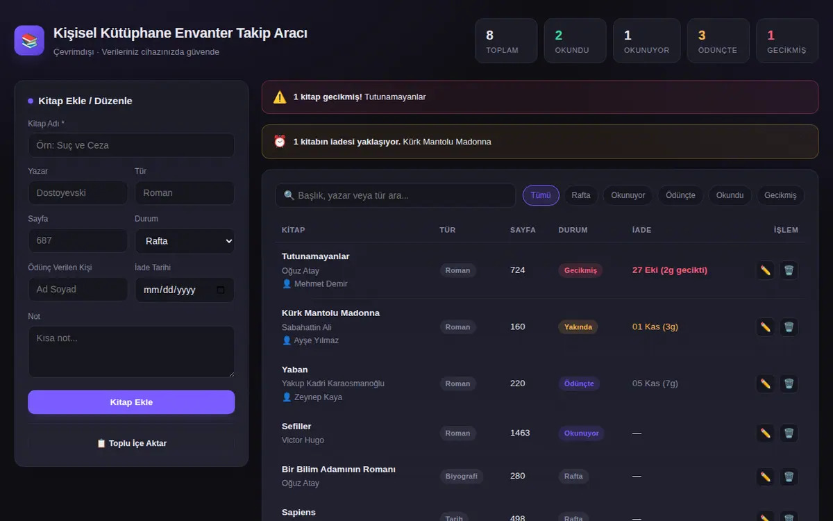Click the Okunuyor stat card
The image size is (833, 521).
click(646, 41)
